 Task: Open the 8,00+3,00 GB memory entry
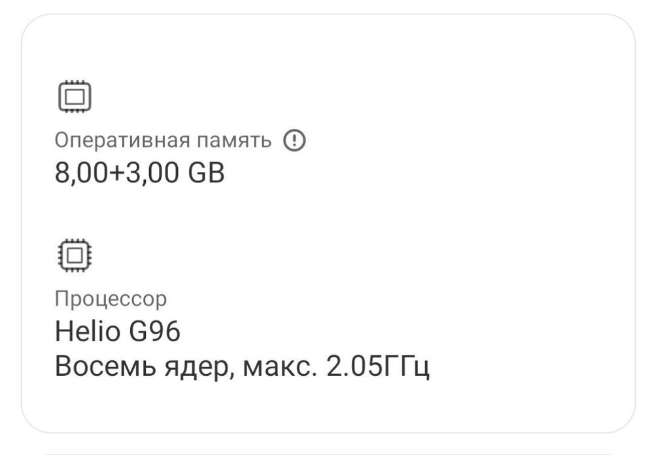139,173
